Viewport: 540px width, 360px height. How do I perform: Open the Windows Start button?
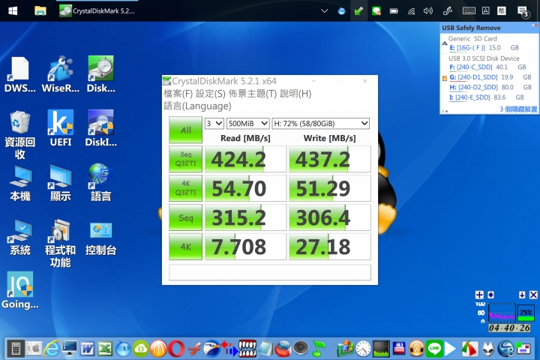(x=13, y=10)
